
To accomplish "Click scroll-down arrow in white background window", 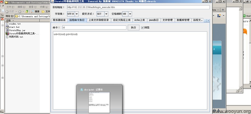I will [240, 87].
